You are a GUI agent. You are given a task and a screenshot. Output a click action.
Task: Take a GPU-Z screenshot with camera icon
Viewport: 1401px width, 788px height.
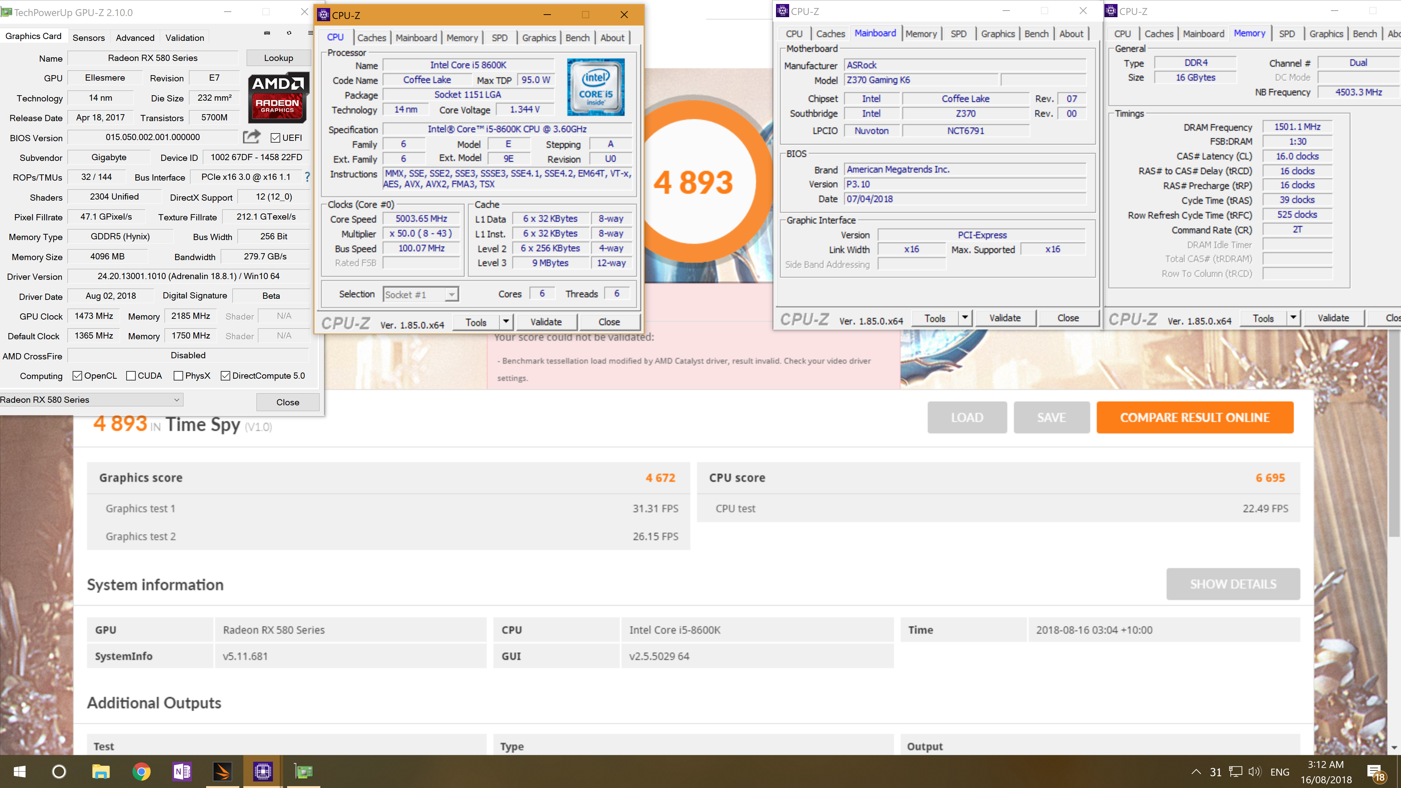point(267,33)
